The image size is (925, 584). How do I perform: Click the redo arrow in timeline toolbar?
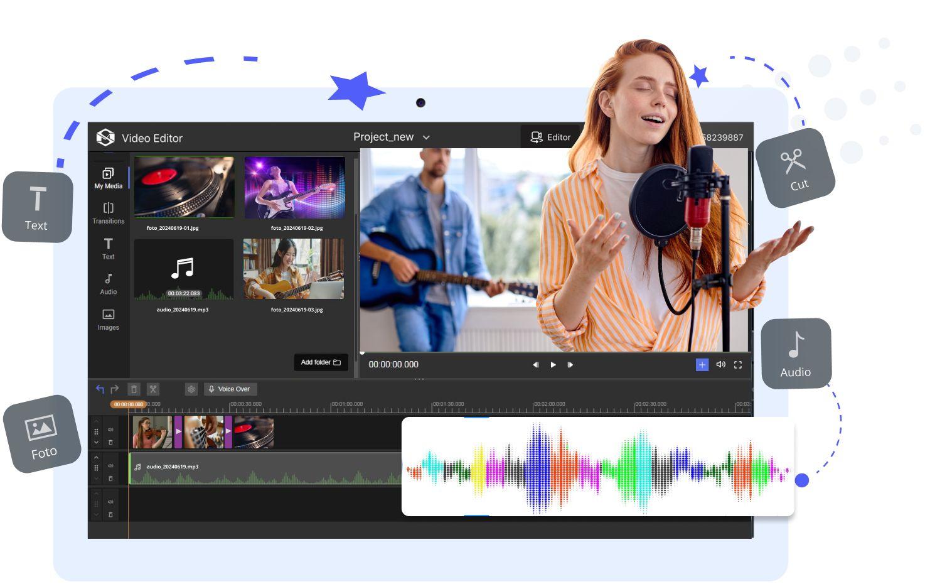coord(115,389)
